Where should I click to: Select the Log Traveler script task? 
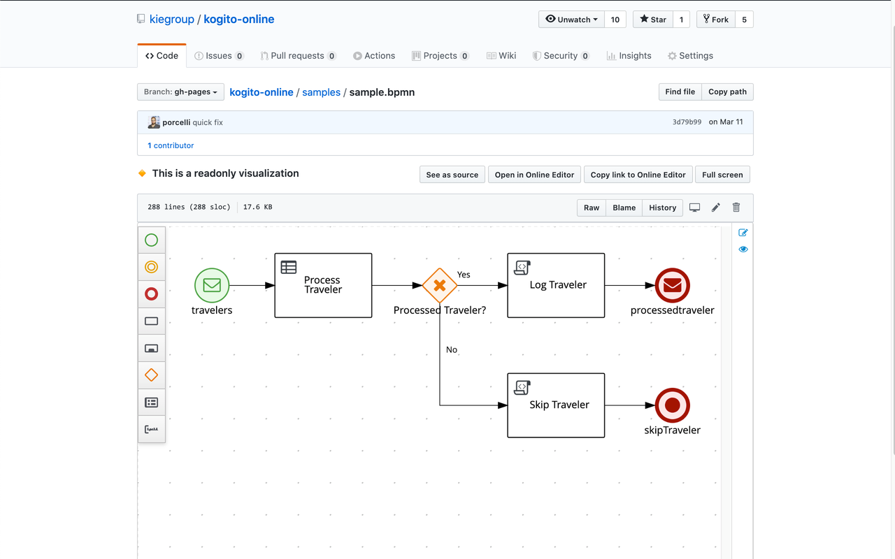tap(556, 285)
